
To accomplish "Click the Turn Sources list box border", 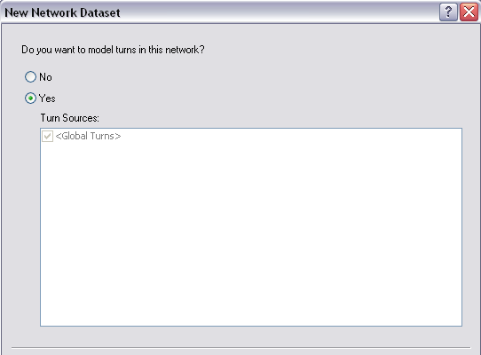I will [251, 129].
